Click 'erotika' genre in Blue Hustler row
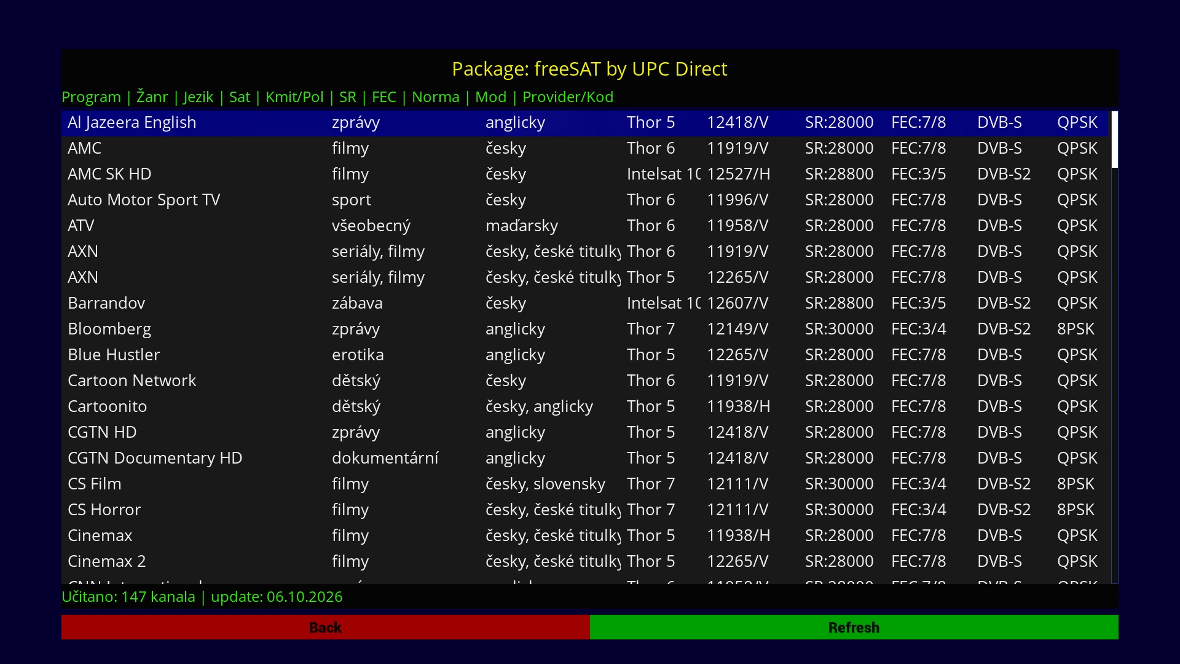Viewport: 1180px width, 664px height. pos(358,355)
